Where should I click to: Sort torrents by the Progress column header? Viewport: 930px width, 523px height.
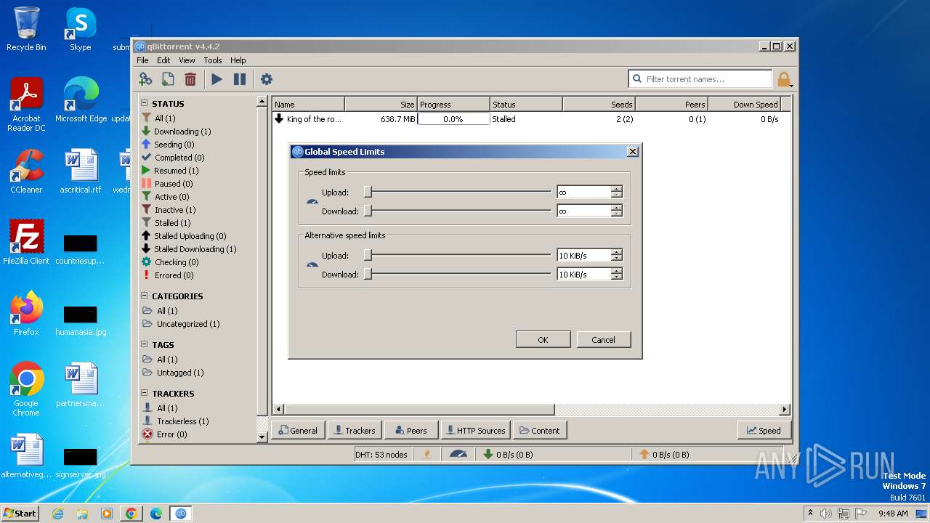[x=453, y=105]
